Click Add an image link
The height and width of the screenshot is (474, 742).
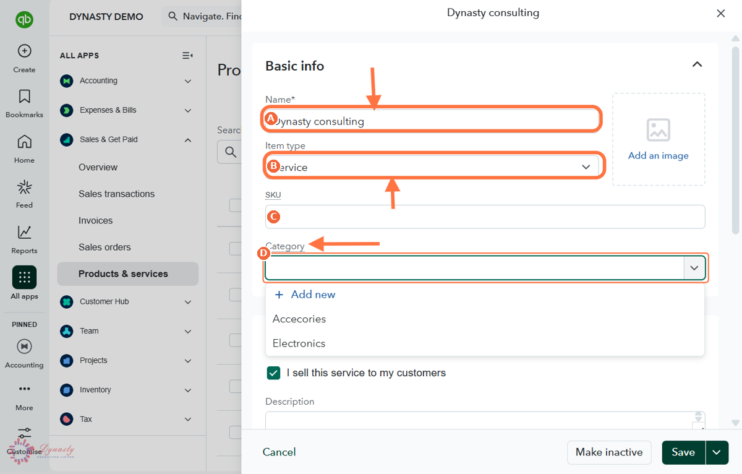[659, 155]
